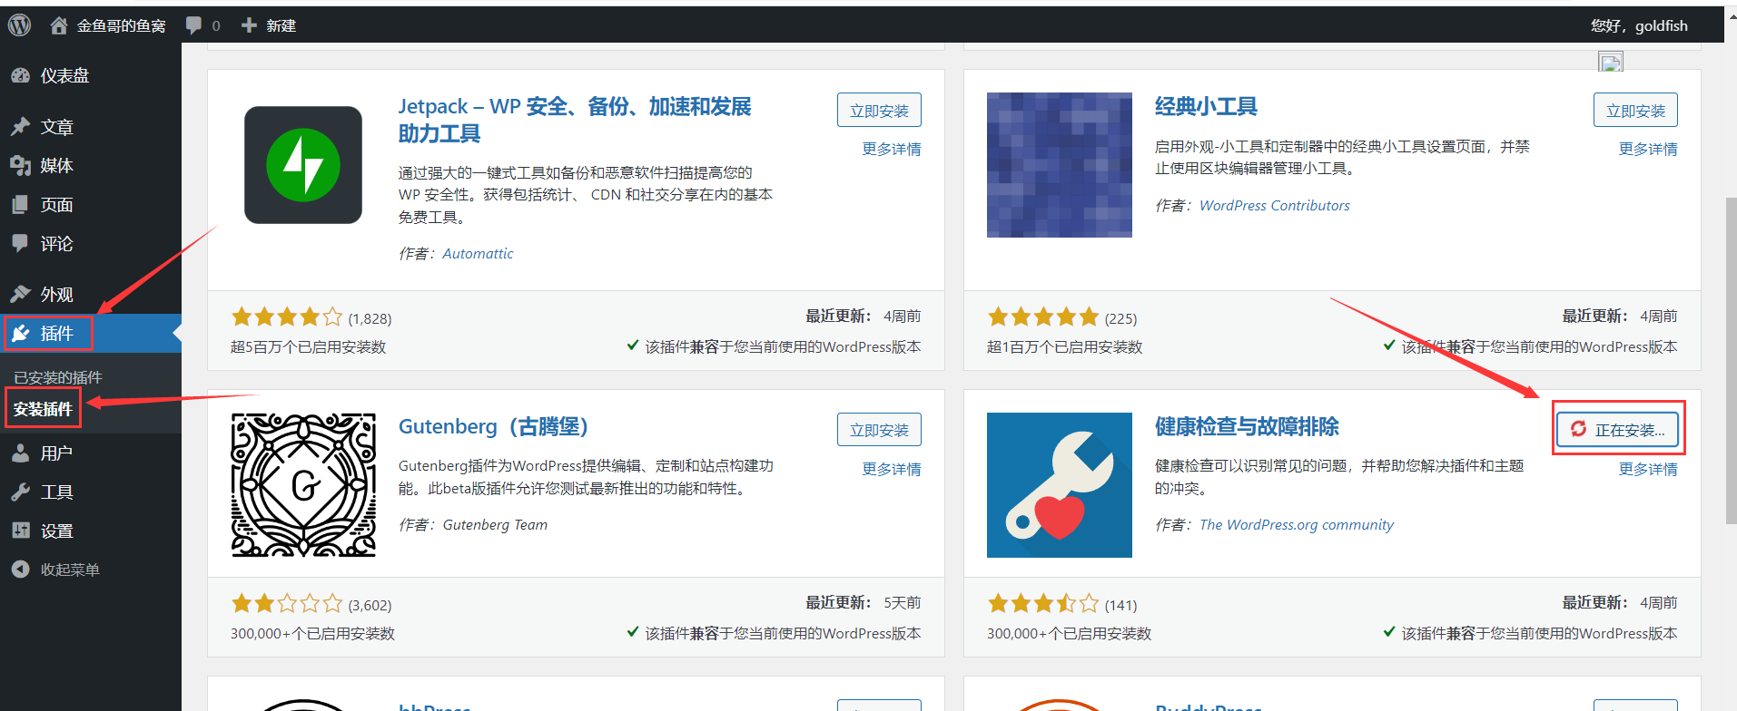Click the Jetpack plugin logo
Viewport: 1737px width, 711px height.
[303, 165]
